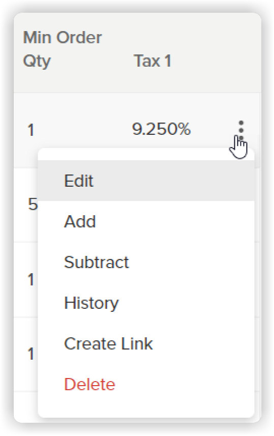
Task: Click first row space between 1 and 9.250%
Action: coord(83,130)
